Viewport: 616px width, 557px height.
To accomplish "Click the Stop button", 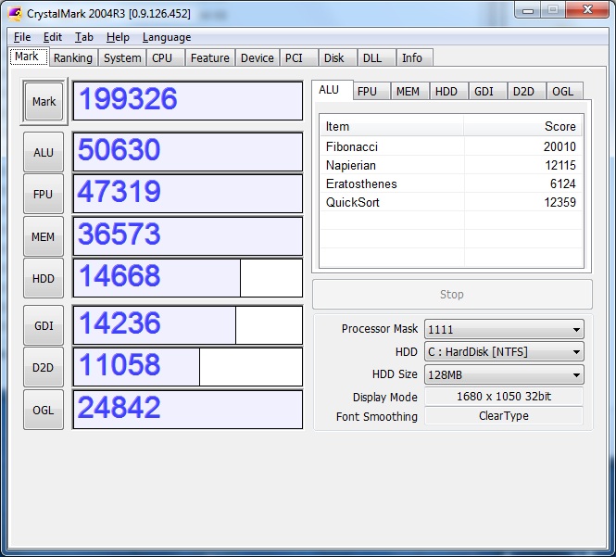I will click(452, 294).
